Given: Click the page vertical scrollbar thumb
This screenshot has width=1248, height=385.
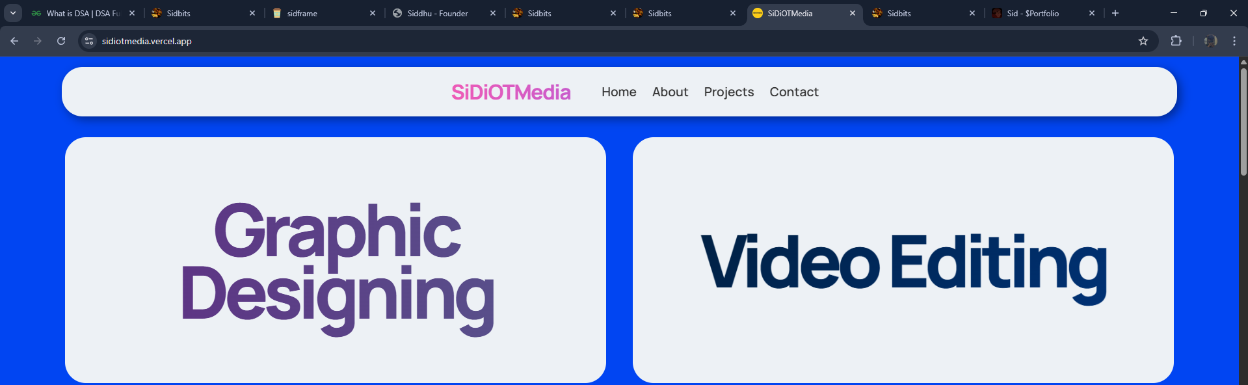Looking at the screenshot, I should [x=1243, y=121].
